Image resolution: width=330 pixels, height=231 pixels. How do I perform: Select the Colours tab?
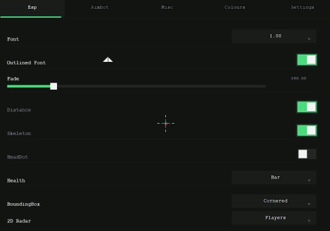coord(235,8)
